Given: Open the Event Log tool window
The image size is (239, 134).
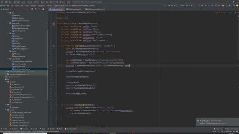Looking at the screenshot, I should [218, 129].
